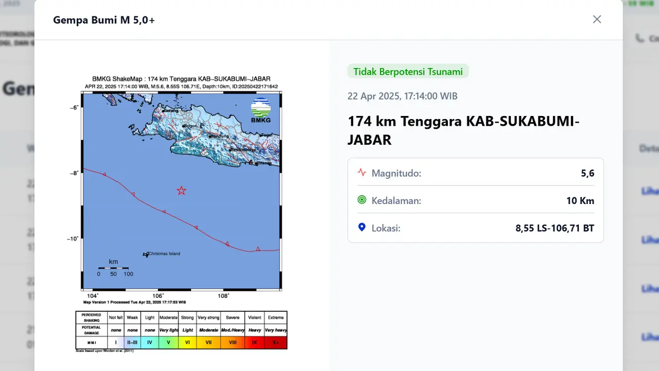Click the MMI V green legend cell

pyautogui.click(x=168, y=342)
